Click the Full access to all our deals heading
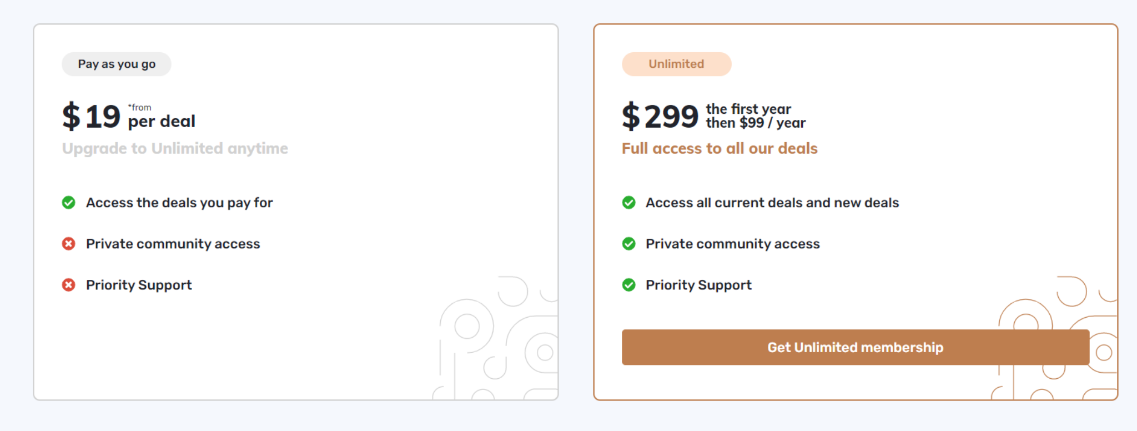 click(x=720, y=148)
